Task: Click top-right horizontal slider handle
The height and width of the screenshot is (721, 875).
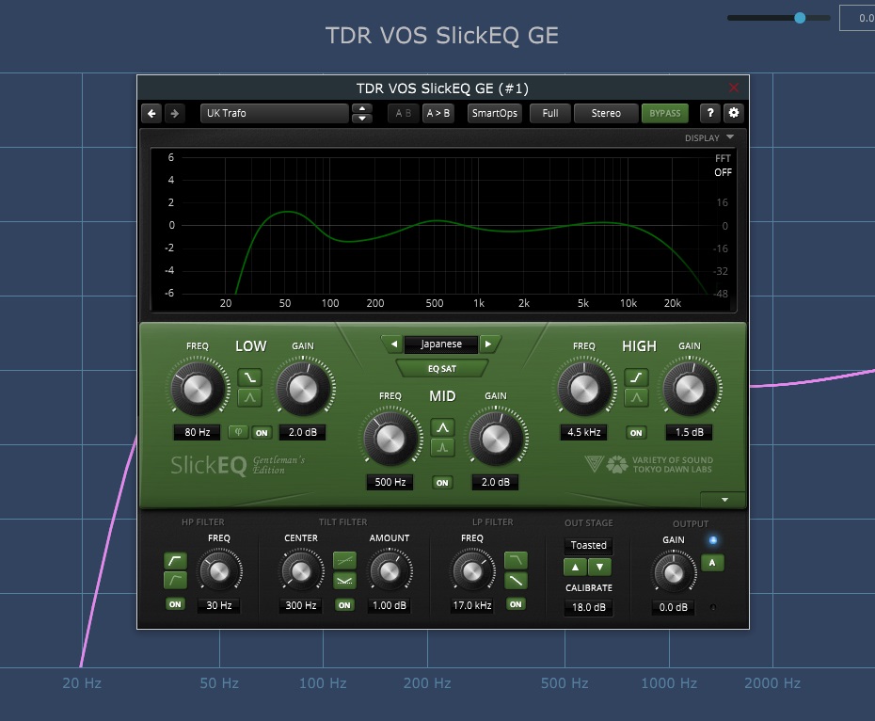Action: coord(800,18)
